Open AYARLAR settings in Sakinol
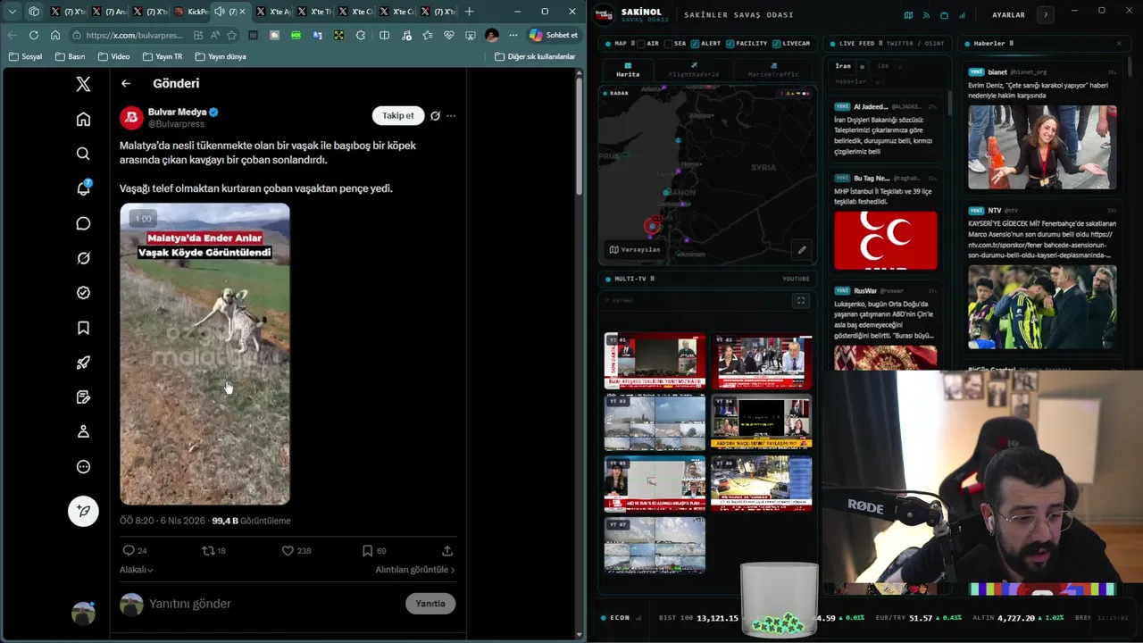The height and width of the screenshot is (643, 1143). [1009, 15]
